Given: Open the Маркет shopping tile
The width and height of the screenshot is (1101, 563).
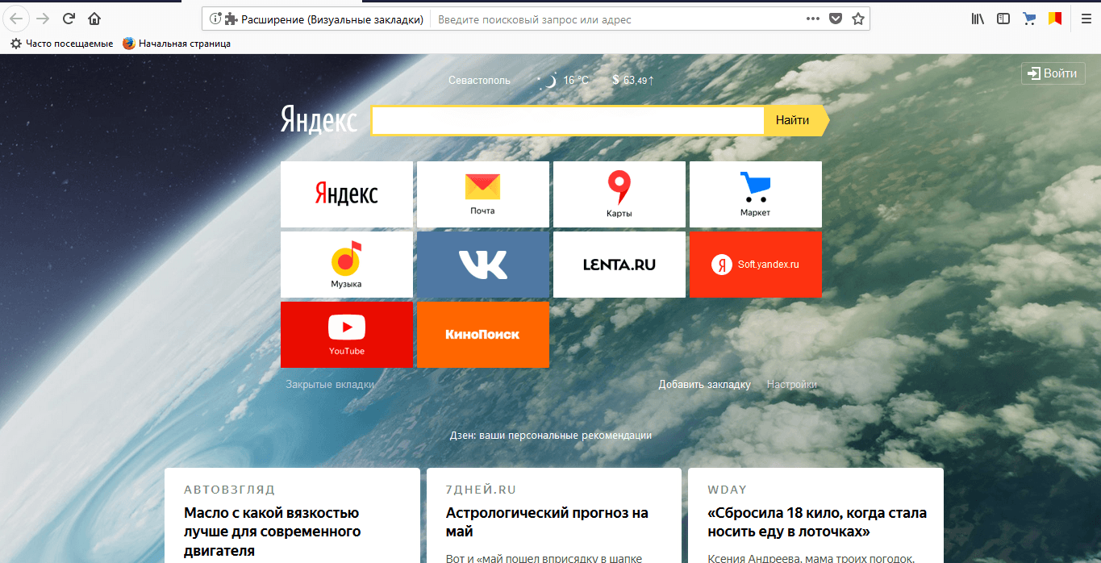Looking at the screenshot, I should pyautogui.click(x=756, y=194).
